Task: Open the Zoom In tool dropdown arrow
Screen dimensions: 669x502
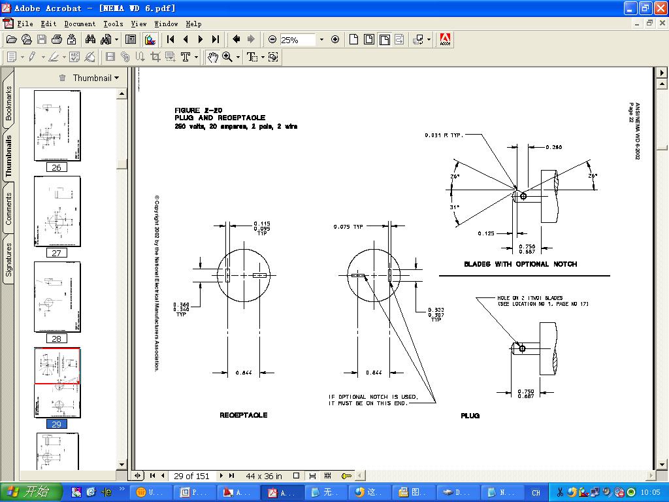Action: 238,58
